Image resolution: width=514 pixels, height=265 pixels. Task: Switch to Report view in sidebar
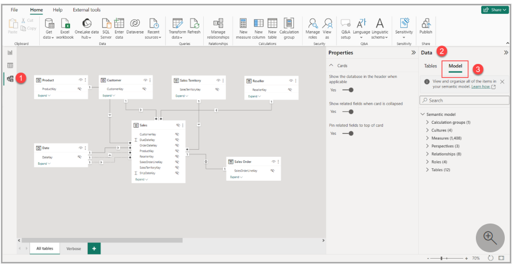(10, 52)
